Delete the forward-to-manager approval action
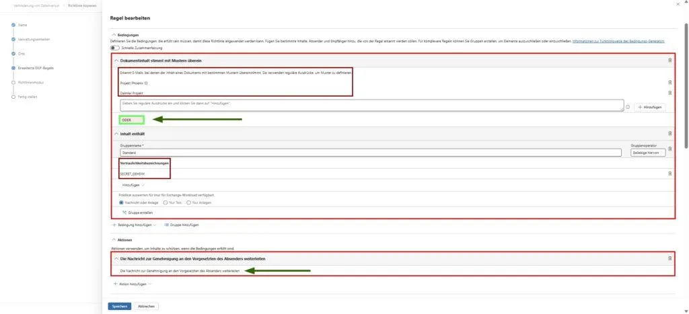This screenshot has height=314, width=689. pyautogui.click(x=669, y=258)
